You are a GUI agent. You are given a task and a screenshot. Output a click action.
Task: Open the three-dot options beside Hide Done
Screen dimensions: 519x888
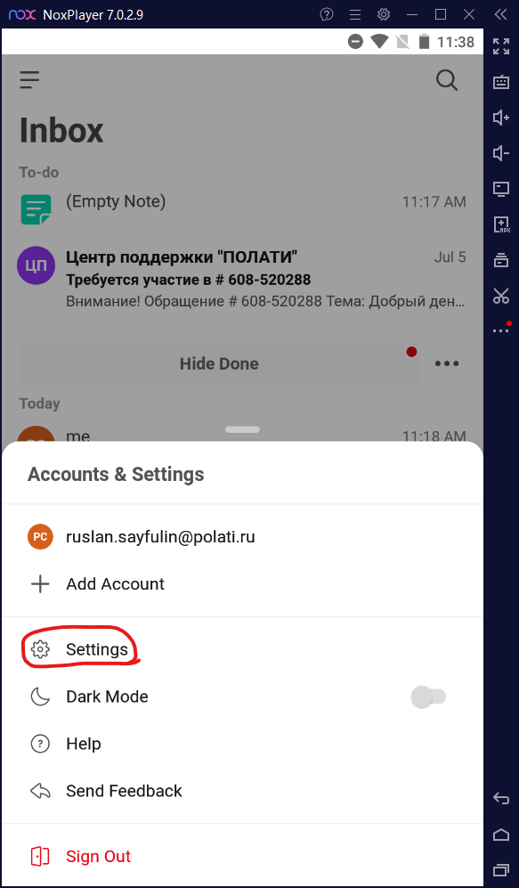coord(447,363)
